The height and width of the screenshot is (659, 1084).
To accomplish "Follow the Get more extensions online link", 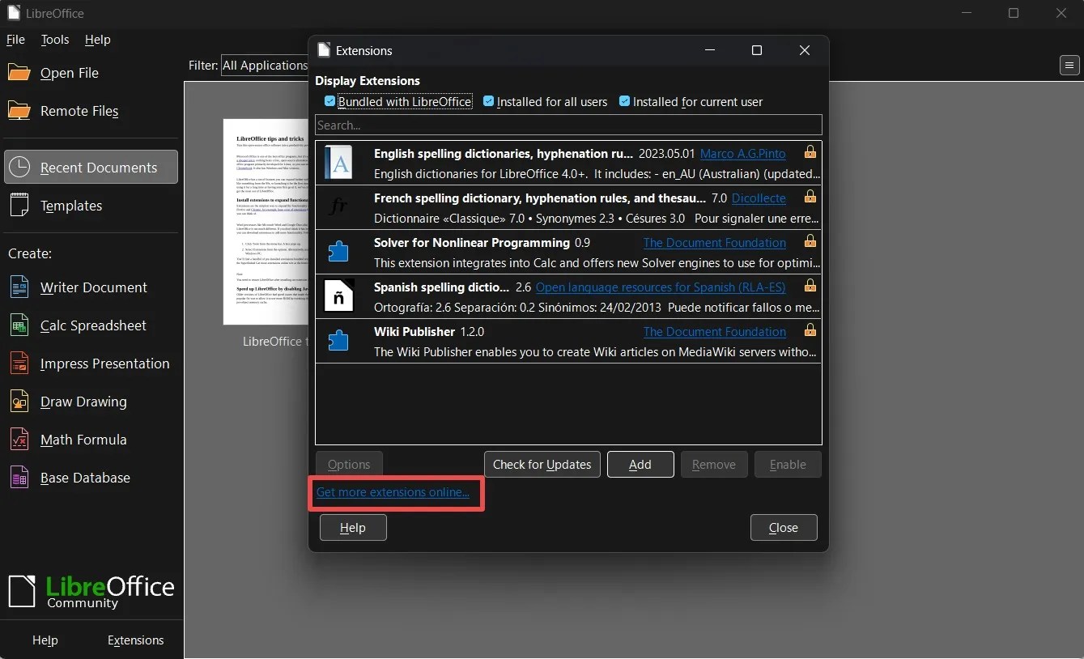I will [x=395, y=492].
